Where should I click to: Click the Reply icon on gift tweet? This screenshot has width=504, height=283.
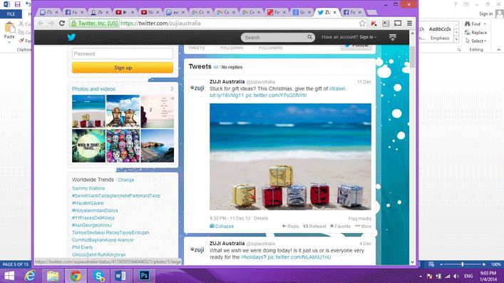291,226
